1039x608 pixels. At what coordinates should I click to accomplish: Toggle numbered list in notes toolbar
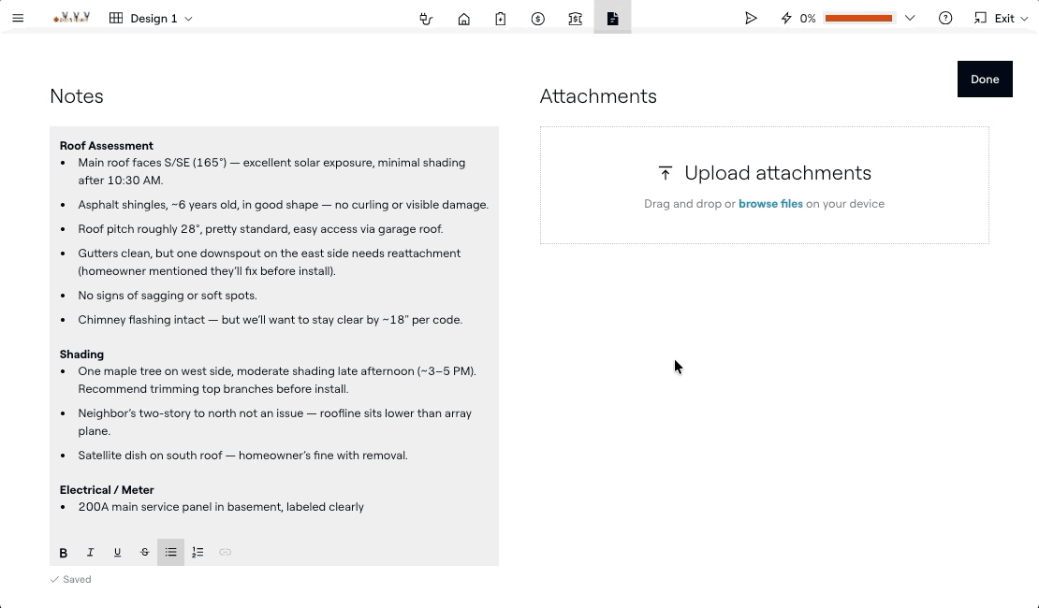click(198, 553)
